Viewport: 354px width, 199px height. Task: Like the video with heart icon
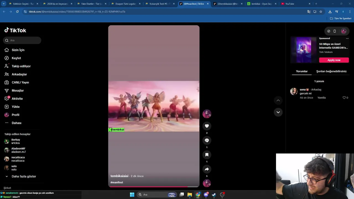[x=207, y=126]
